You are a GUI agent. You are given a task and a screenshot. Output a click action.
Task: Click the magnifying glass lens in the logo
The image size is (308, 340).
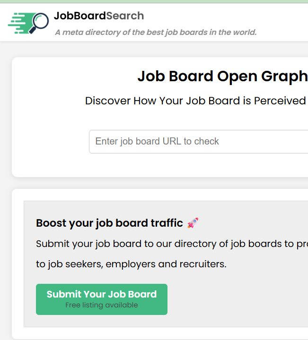point(41,21)
